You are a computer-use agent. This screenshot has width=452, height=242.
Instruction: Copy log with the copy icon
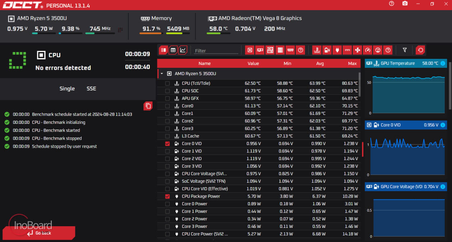(148, 106)
